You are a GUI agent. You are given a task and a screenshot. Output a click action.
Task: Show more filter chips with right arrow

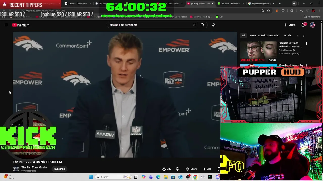click(304, 36)
